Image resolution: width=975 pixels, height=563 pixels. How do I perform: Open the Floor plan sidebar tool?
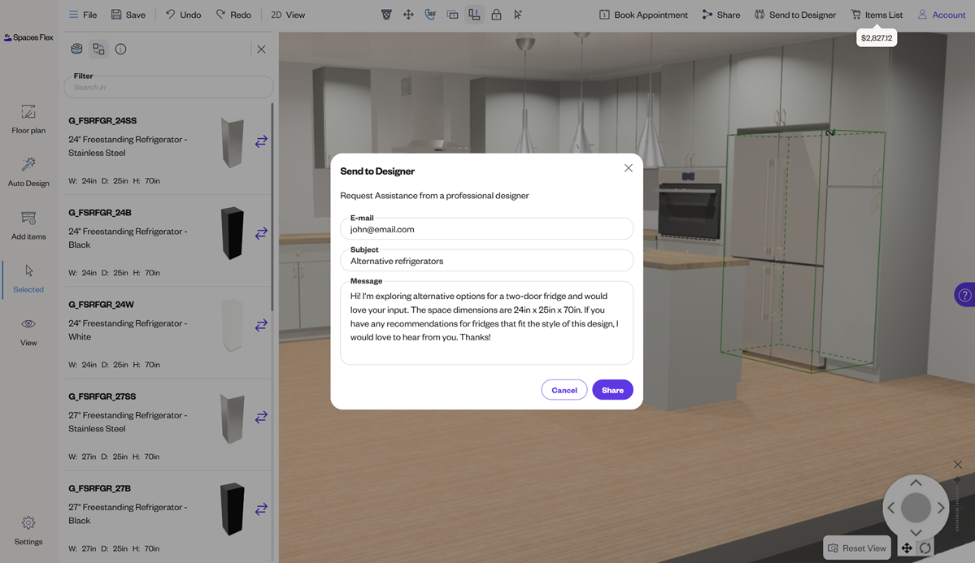click(28, 119)
